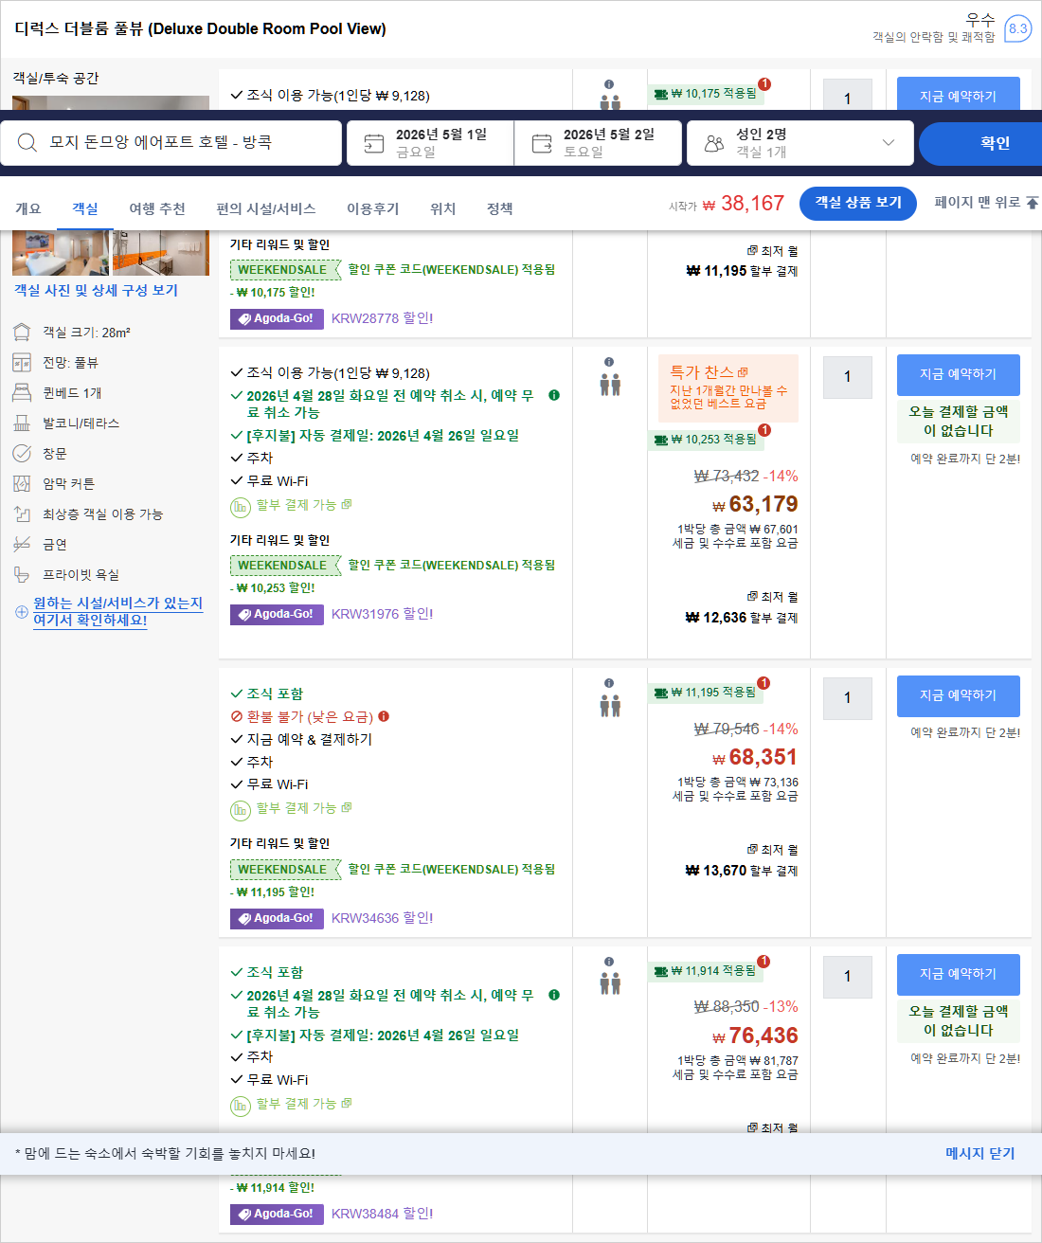Viewport: 1042px width, 1243px height.
Task: Click the pool view window icon
Action: click(x=22, y=363)
